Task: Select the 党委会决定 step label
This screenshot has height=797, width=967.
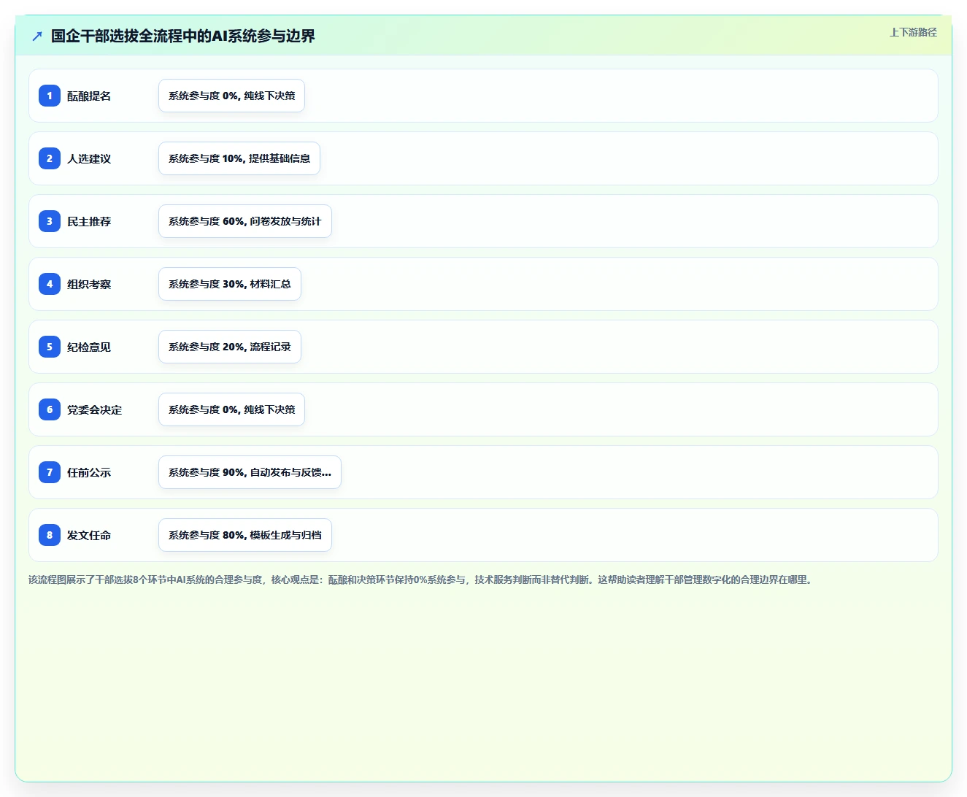Action: (x=95, y=410)
